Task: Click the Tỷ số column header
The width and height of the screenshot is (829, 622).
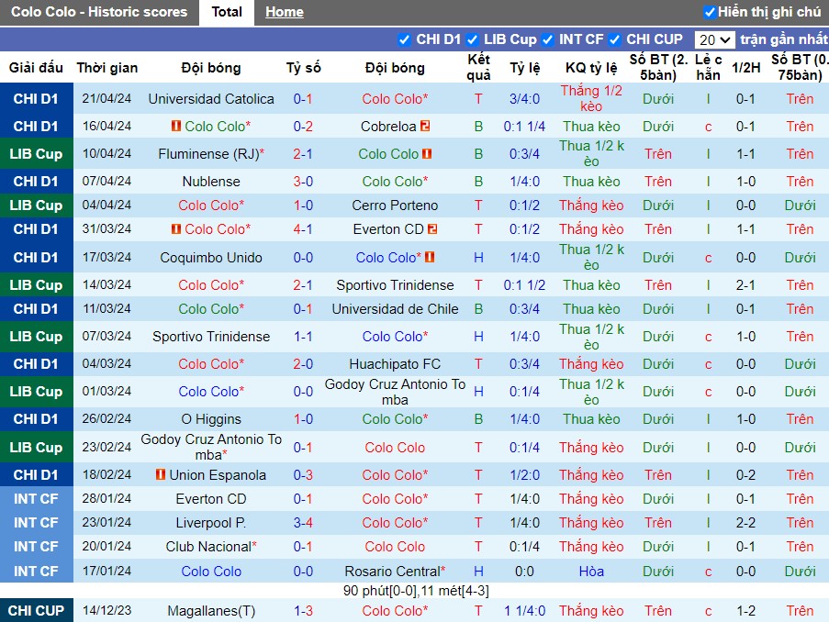Action: tap(304, 68)
